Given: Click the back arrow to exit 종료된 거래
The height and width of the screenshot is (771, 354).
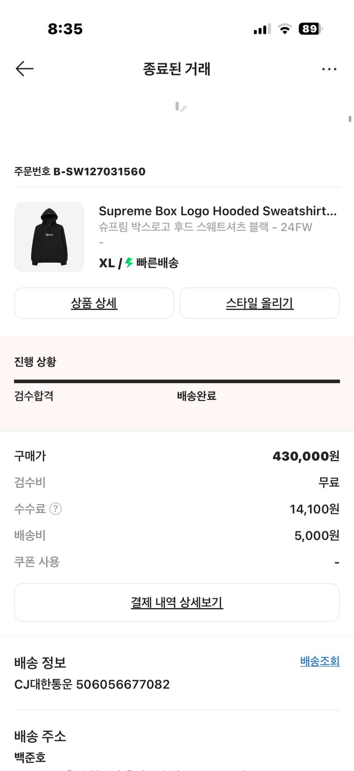Looking at the screenshot, I should (x=24, y=68).
